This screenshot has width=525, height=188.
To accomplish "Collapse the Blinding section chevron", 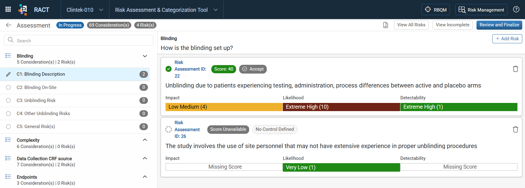I will coord(145,56).
